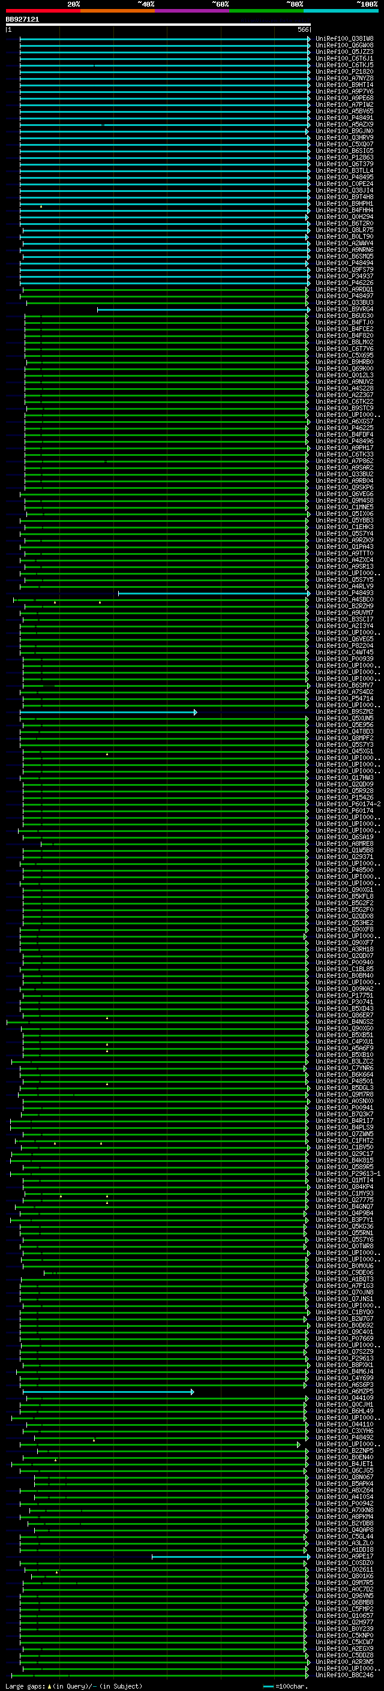Pick the UniRef100_A9PE17 hit label

[x=344, y=1556]
